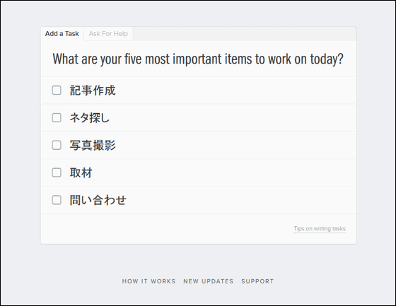Viewport: 396px width, 306px height.
Task: Click the ネタ探し task label
Action: (89, 118)
